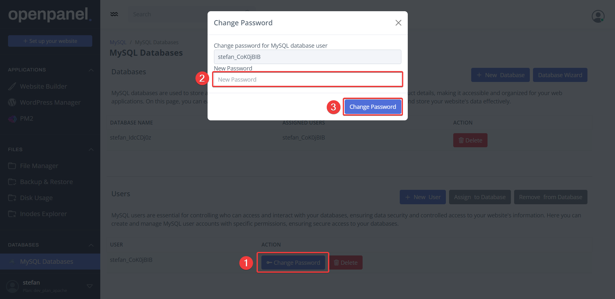Screen dimensions: 615x299
Task: Click the Database Wizard button
Action: pyautogui.click(x=560, y=75)
